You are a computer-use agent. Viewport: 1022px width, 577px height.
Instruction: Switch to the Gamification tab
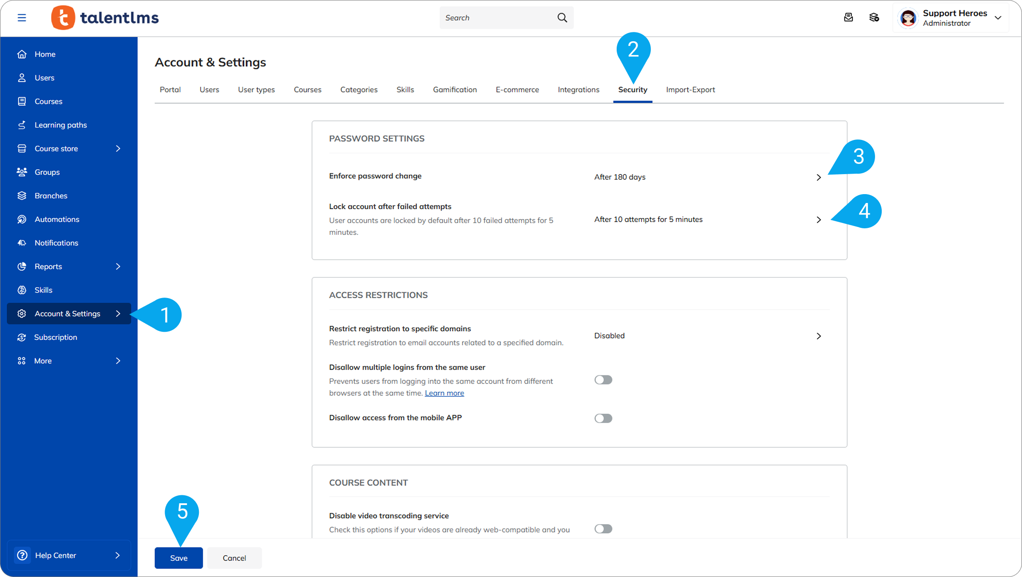(x=455, y=90)
